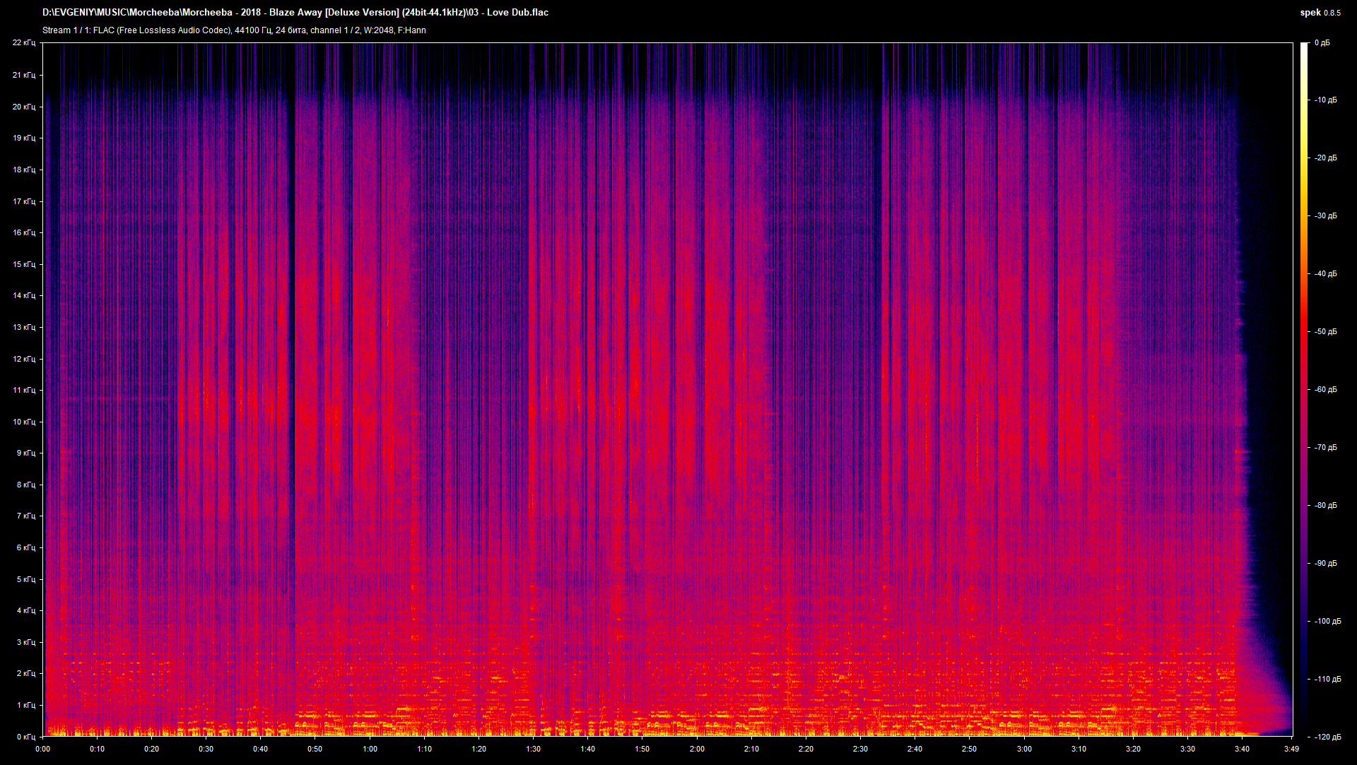The image size is (1357, 765).
Task: Click the '-90 дБ' level label
Action: coord(1326,564)
